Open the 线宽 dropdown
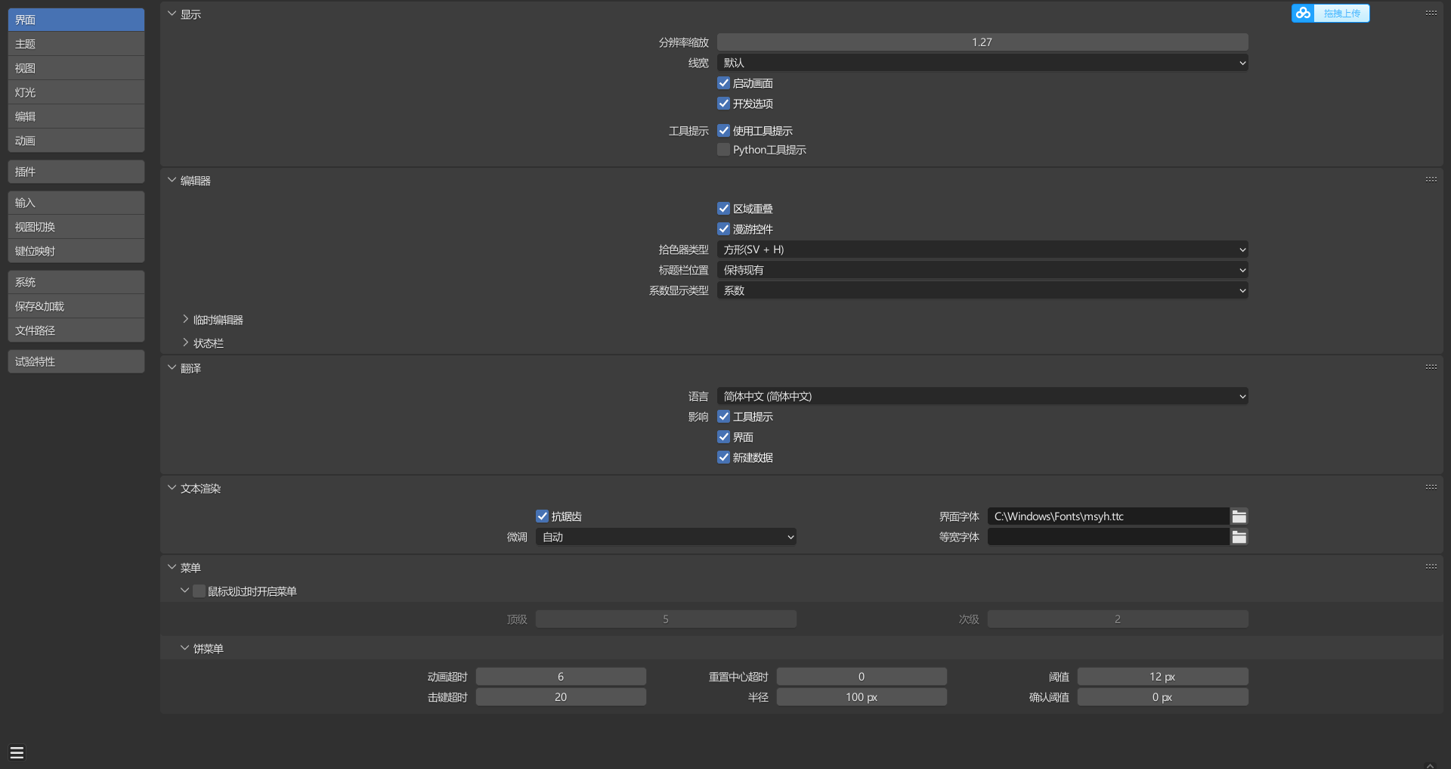 pyautogui.click(x=982, y=63)
